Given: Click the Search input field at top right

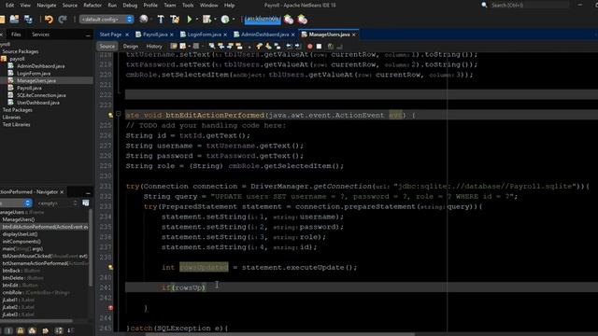Looking at the screenshot, I should 529,5.
